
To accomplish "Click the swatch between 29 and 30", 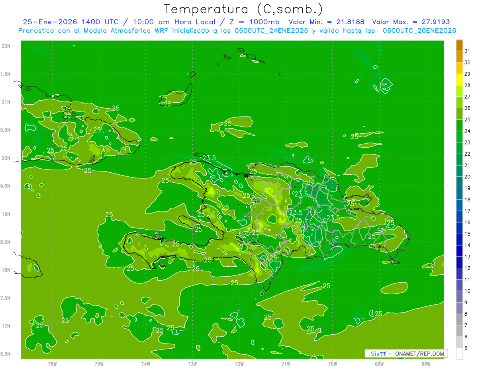I will coord(459,68).
